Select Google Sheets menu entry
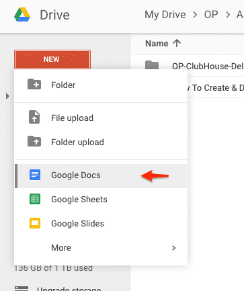 (101, 199)
